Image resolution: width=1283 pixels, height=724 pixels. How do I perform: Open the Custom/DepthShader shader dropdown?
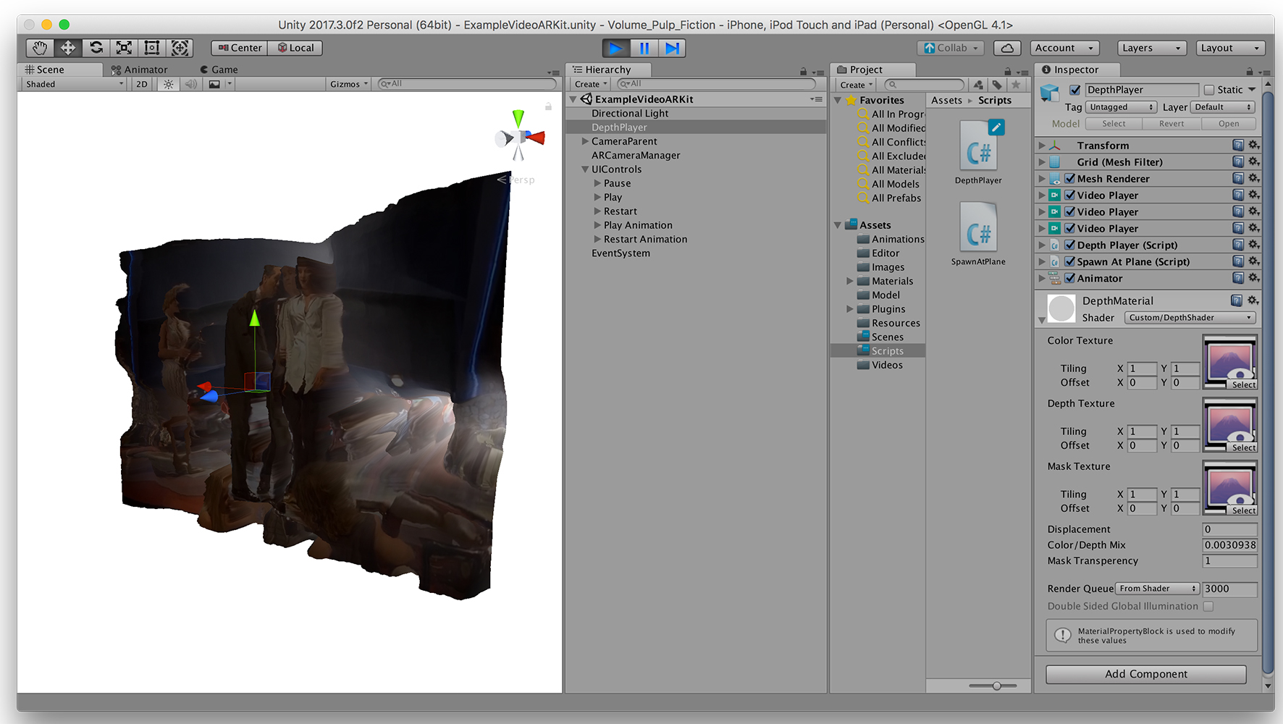(x=1190, y=317)
